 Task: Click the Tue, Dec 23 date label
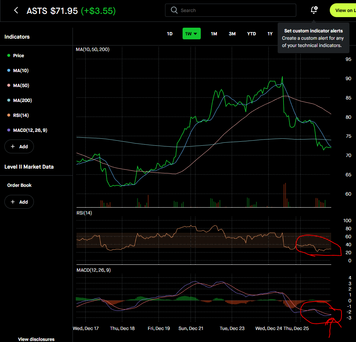(232, 329)
